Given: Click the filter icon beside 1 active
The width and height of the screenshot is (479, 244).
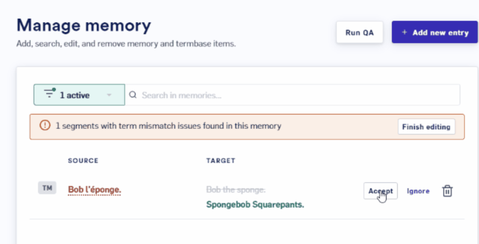Looking at the screenshot, I should click(49, 93).
